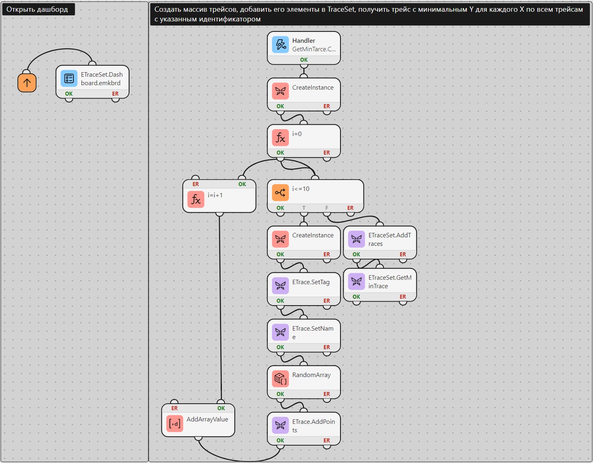Select the i=0 function icon
Image resolution: width=593 pixels, height=463 pixels.
click(280, 138)
